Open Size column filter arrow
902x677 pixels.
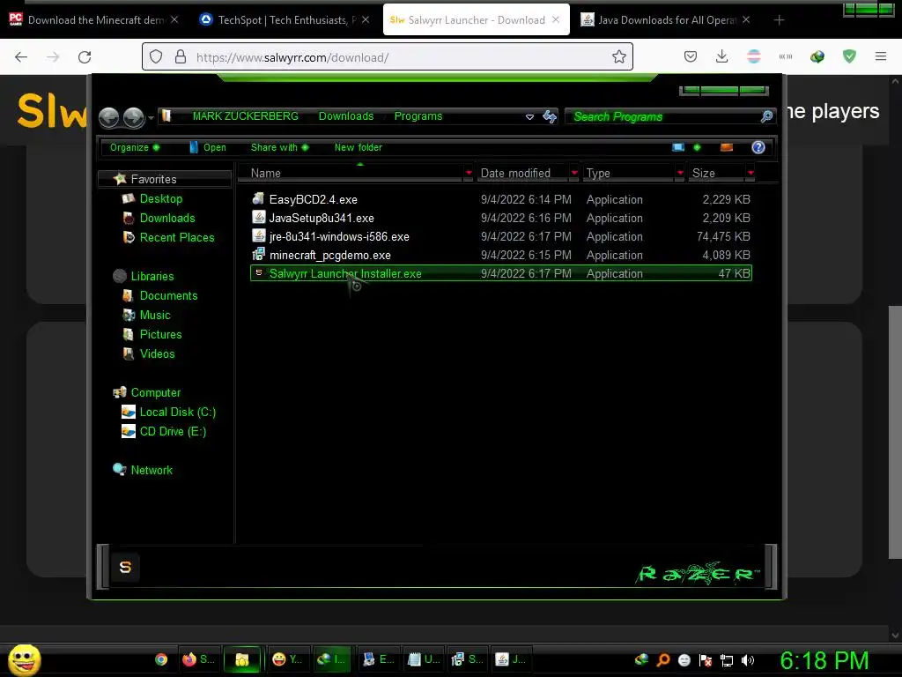(x=750, y=173)
